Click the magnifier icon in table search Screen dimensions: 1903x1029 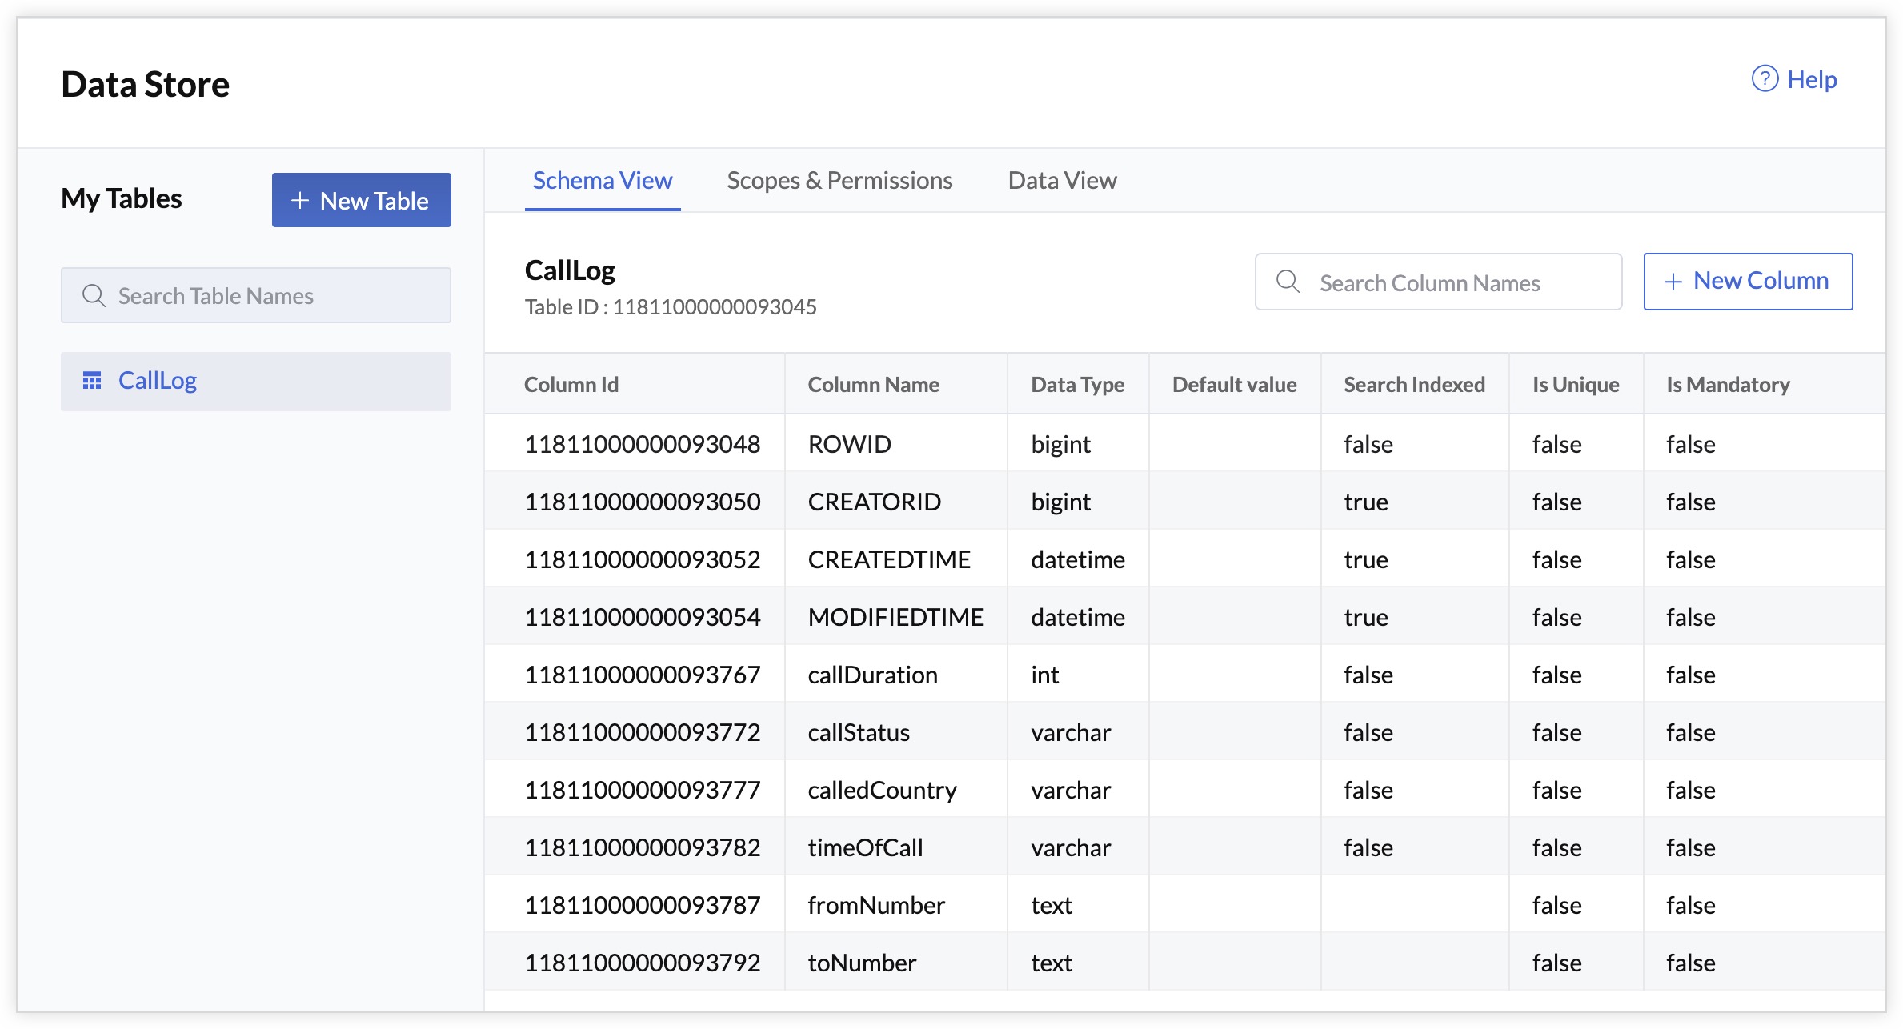point(94,296)
